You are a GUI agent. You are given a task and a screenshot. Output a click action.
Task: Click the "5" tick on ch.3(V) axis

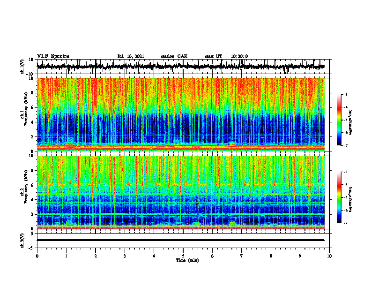(32, 233)
